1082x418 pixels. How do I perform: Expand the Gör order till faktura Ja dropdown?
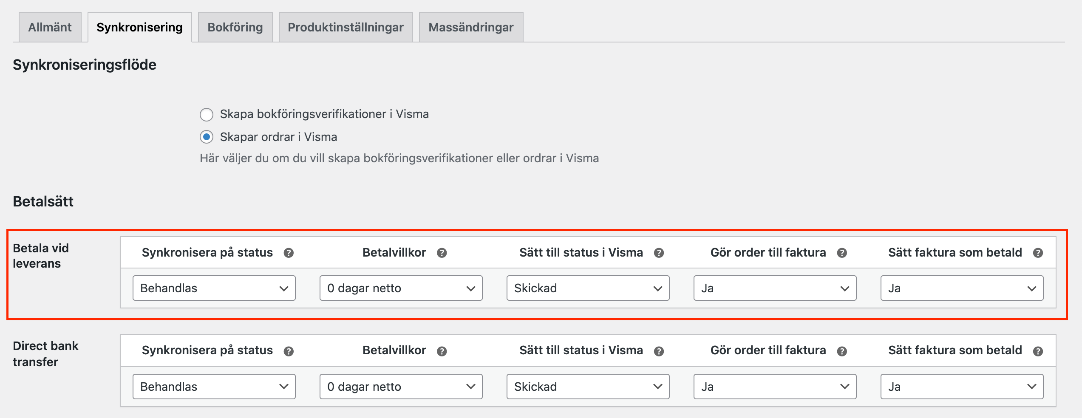(774, 288)
